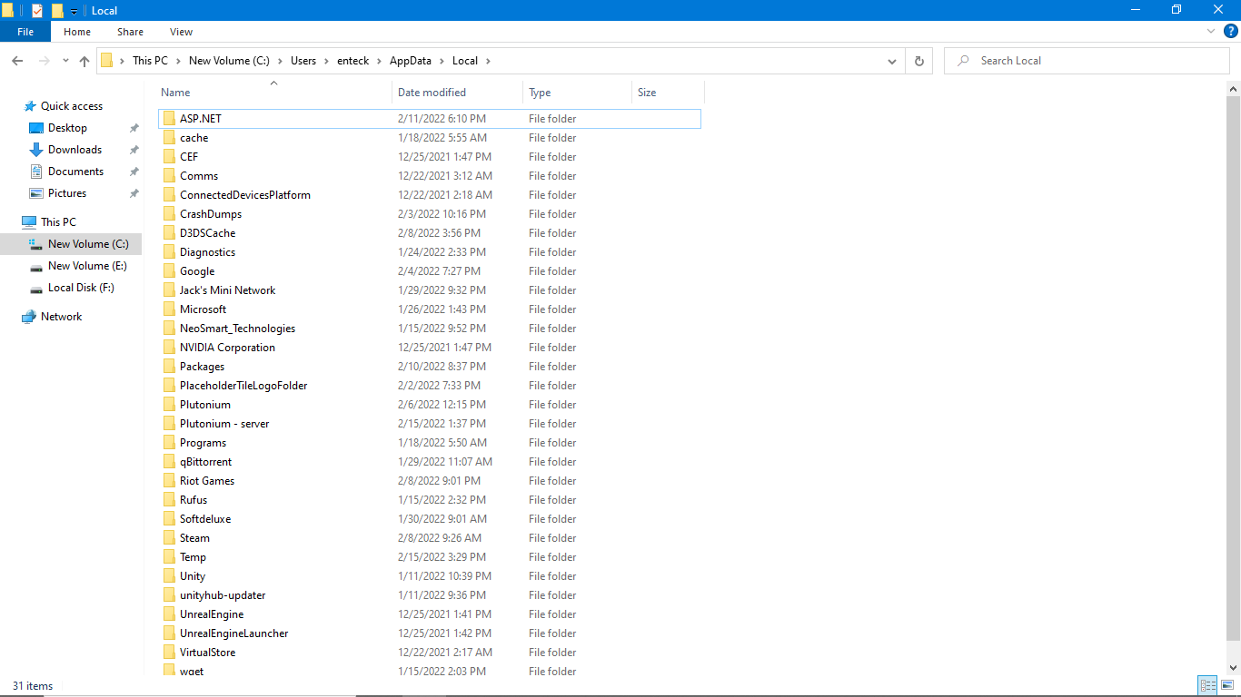The height and width of the screenshot is (697, 1241).
Task: Click the Up one level arrow
Action: [84, 61]
